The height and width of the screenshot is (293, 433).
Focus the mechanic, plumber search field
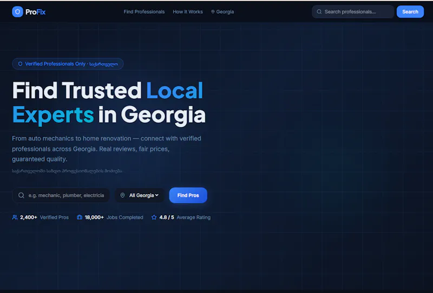tap(61, 195)
